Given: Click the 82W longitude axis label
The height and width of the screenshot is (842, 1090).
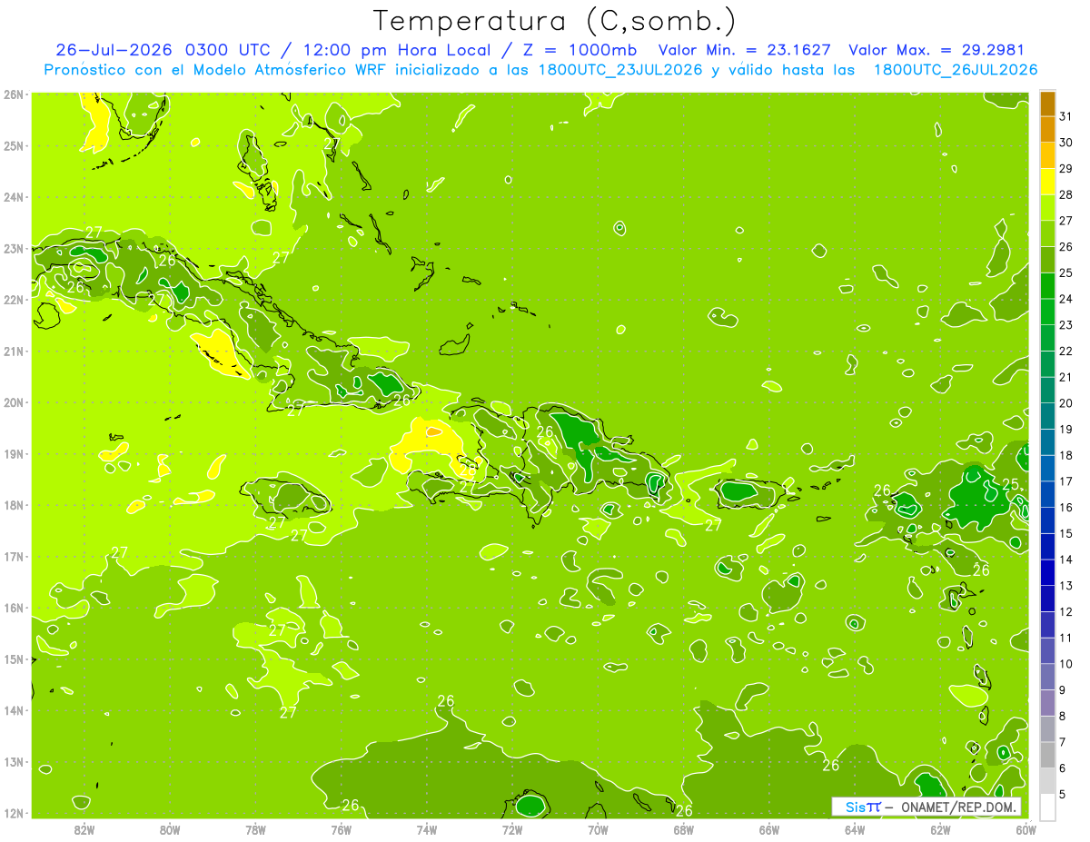Looking at the screenshot, I should pos(84,830).
